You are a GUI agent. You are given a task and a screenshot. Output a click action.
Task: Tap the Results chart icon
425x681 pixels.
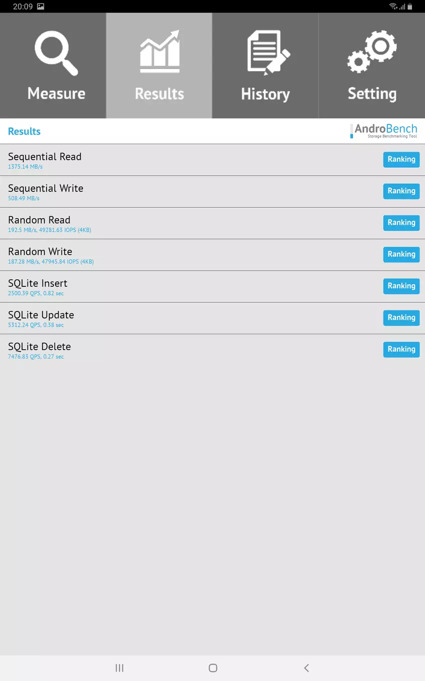coord(159,52)
